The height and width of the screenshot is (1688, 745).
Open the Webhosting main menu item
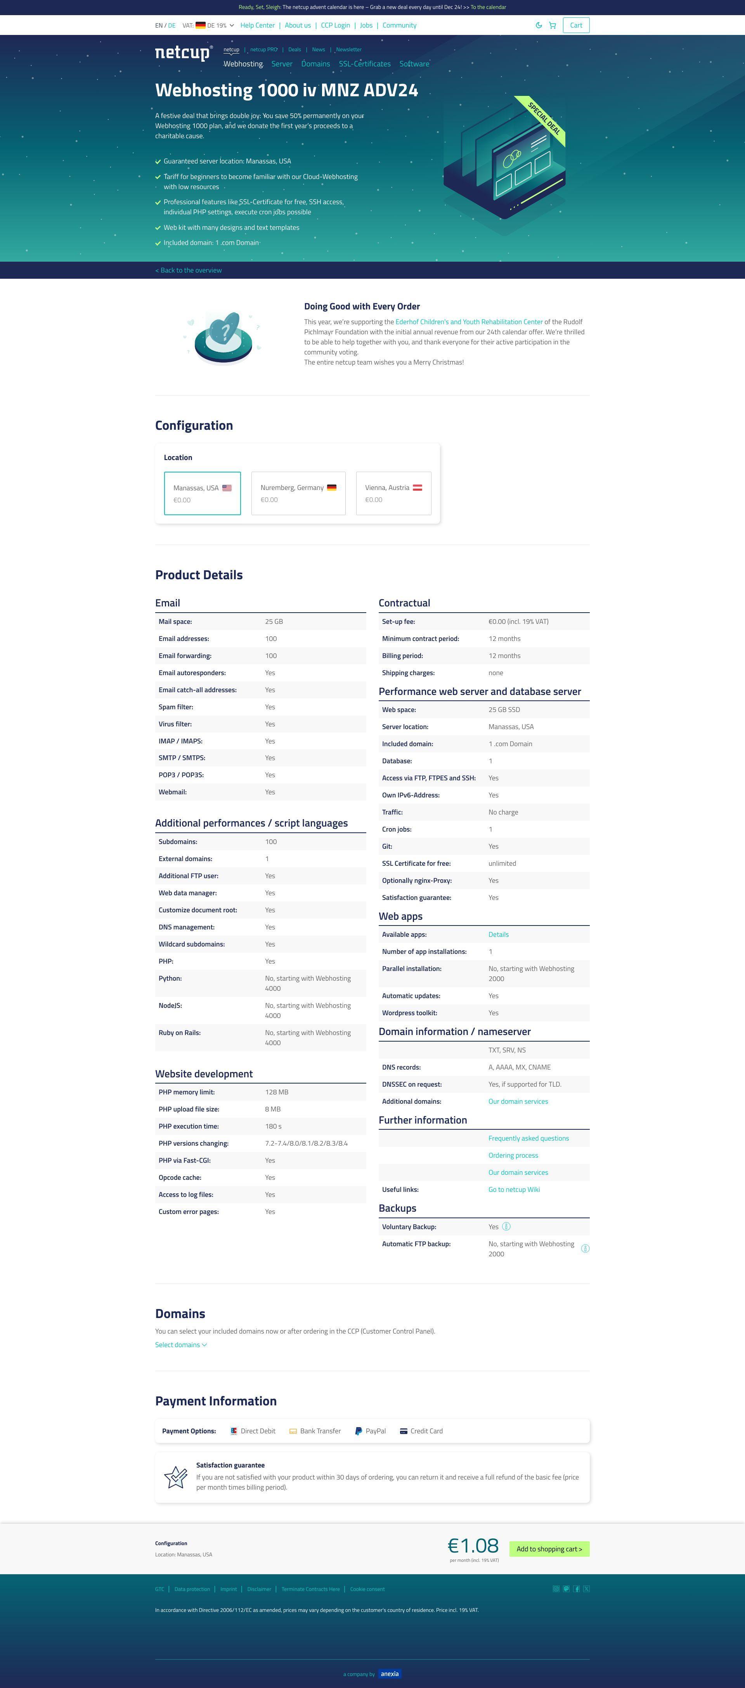pos(243,64)
